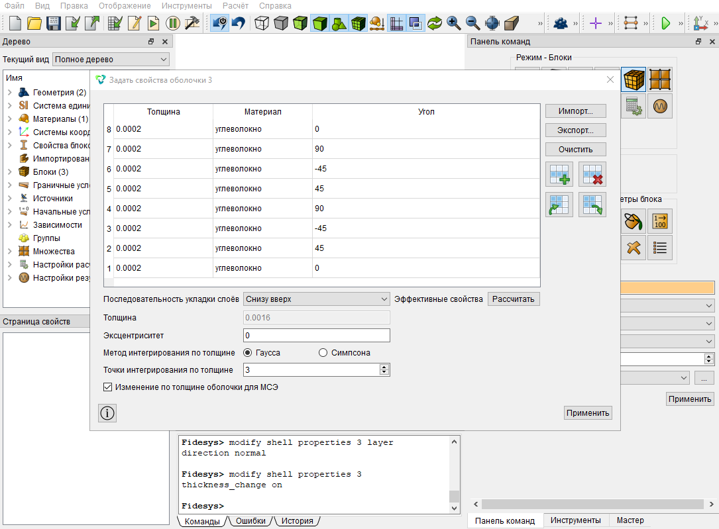Open the layer stacking sequence dropdown

tap(316, 299)
